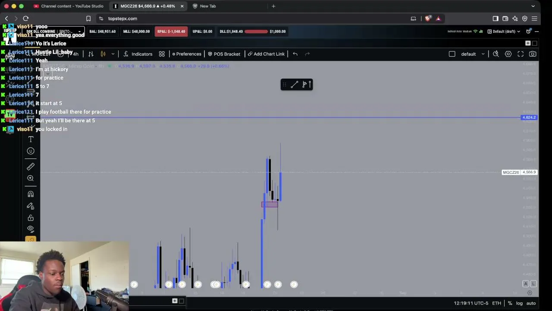
Task: Open Brave Rewards triangle icon
Action: pos(438,19)
